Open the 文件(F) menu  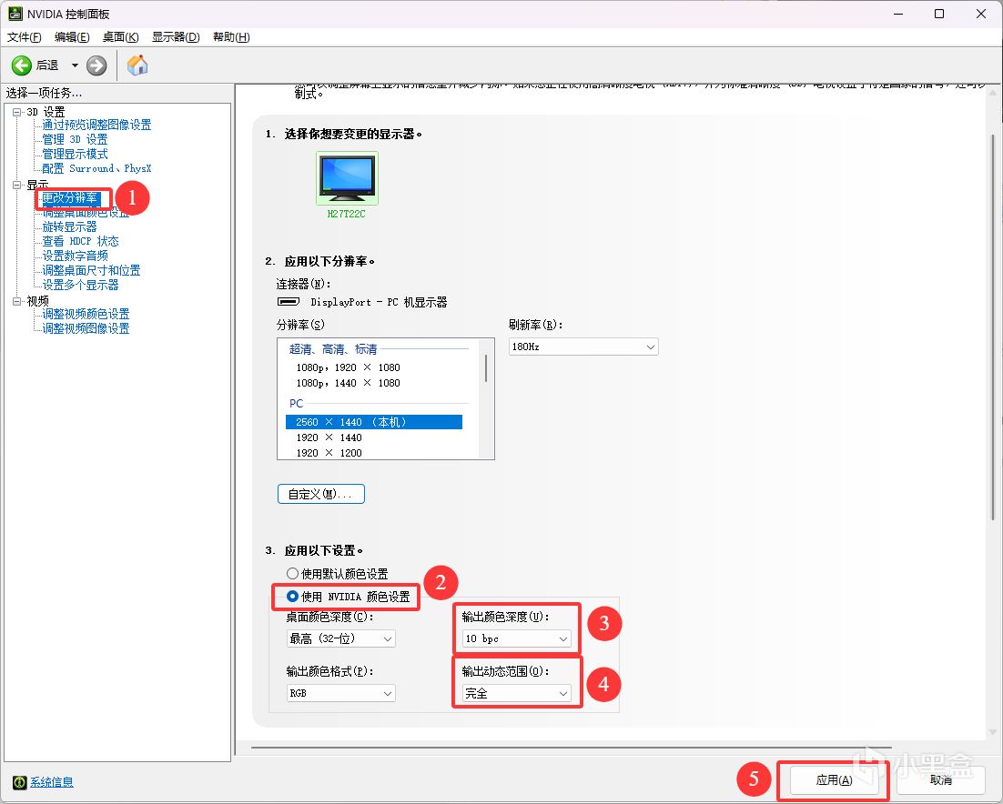coord(25,37)
